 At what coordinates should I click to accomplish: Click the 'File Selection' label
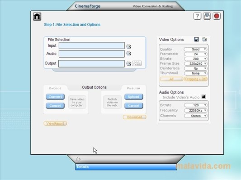(59, 40)
